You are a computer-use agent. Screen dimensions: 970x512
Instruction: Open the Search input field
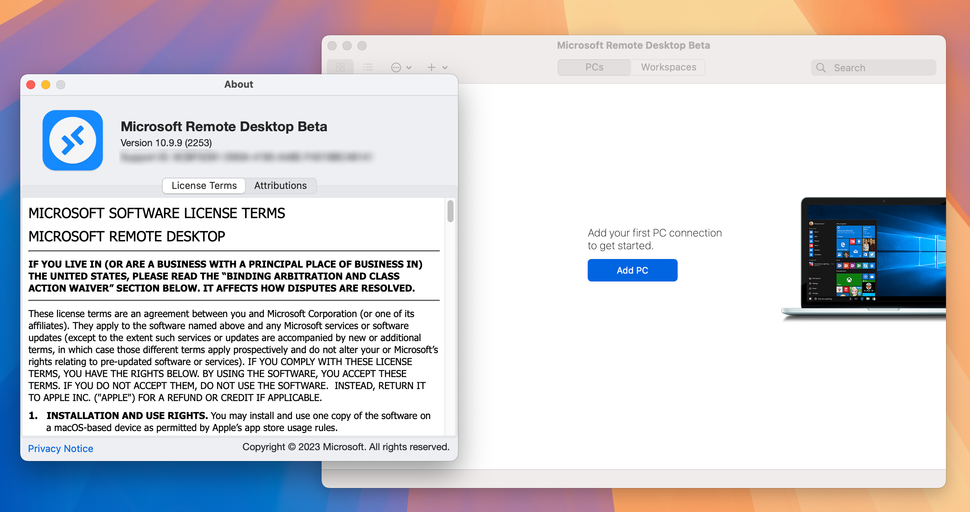click(x=873, y=67)
